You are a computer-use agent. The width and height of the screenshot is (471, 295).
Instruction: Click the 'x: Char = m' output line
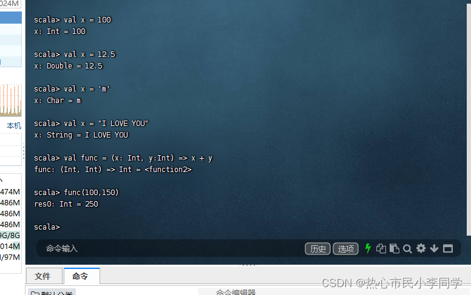58,101
